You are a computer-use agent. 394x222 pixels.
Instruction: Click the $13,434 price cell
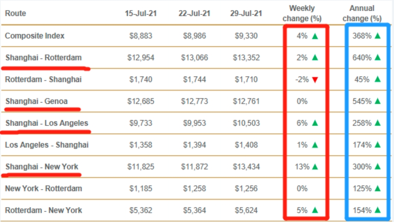click(246, 167)
